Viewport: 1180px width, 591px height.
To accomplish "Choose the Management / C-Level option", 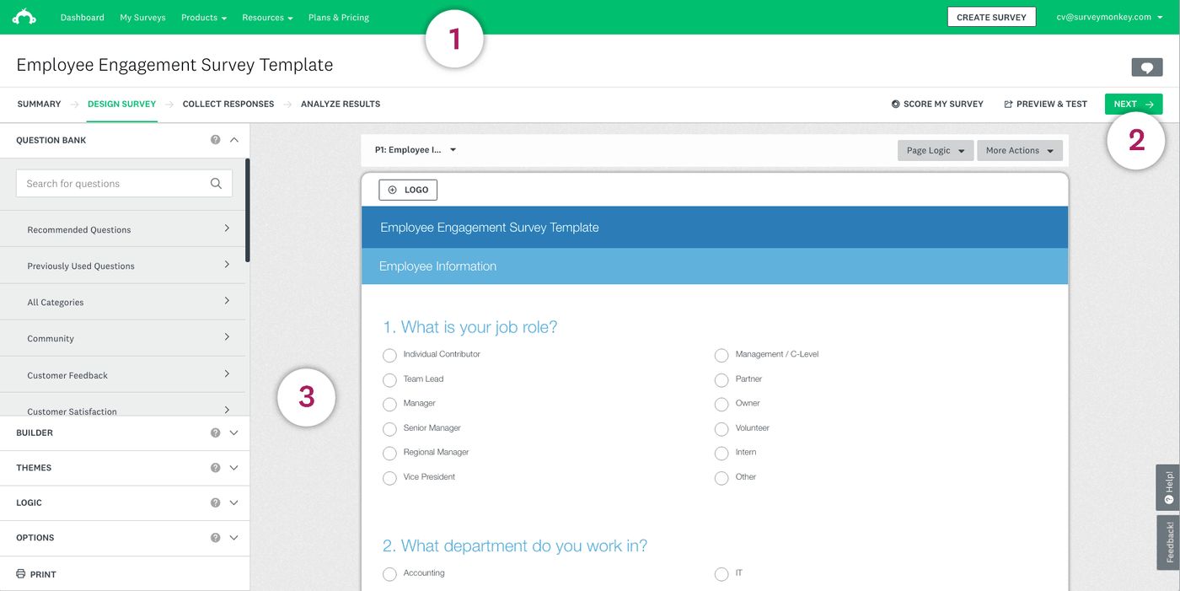I will point(721,355).
